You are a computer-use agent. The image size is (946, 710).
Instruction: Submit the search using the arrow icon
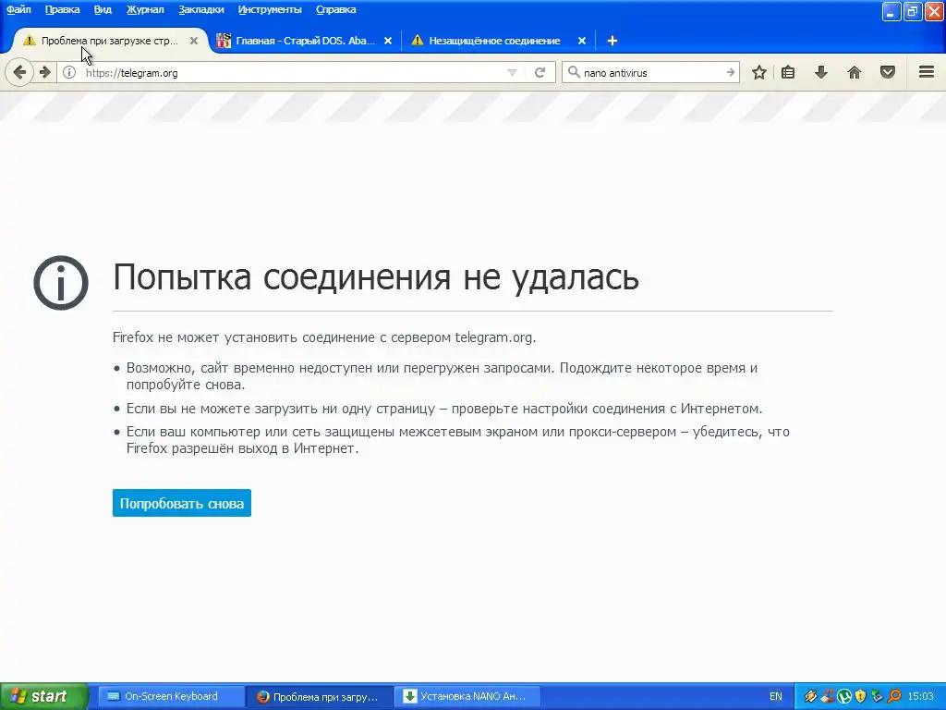(x=731, y=72)
